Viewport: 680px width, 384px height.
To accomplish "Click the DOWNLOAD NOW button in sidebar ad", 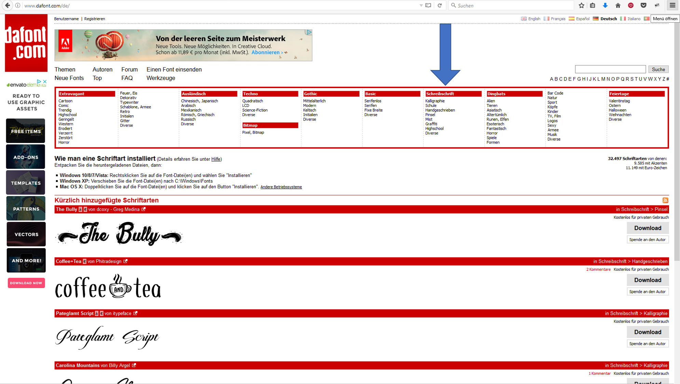I will 26,283.
